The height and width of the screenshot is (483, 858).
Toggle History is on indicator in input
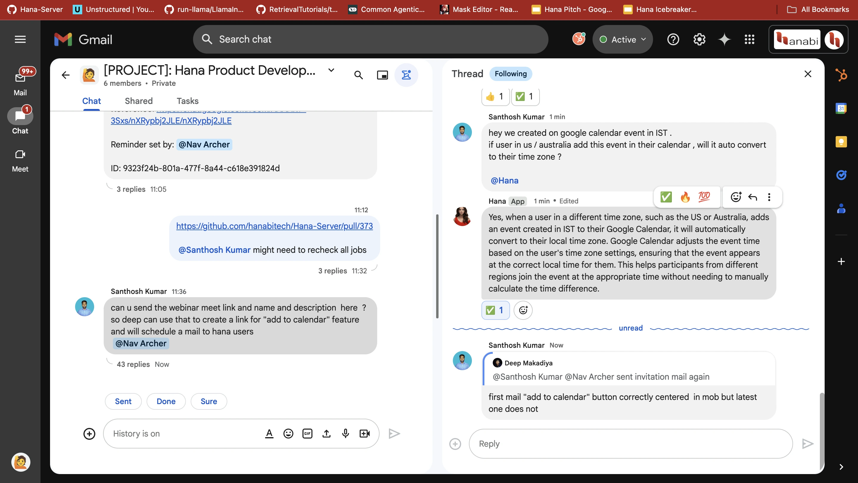click(137, 434)
